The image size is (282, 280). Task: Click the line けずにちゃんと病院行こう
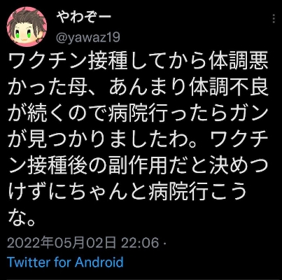(127, 192)
